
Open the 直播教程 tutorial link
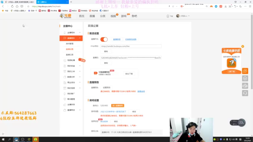(x=117, y=39)
